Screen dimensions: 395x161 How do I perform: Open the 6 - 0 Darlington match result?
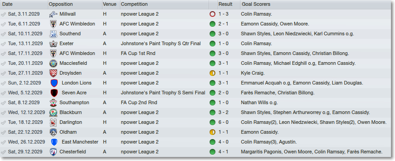pyautogui.click(x=223, y=122)
